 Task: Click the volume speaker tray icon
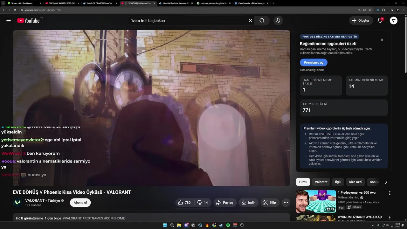tap(387, 225)
